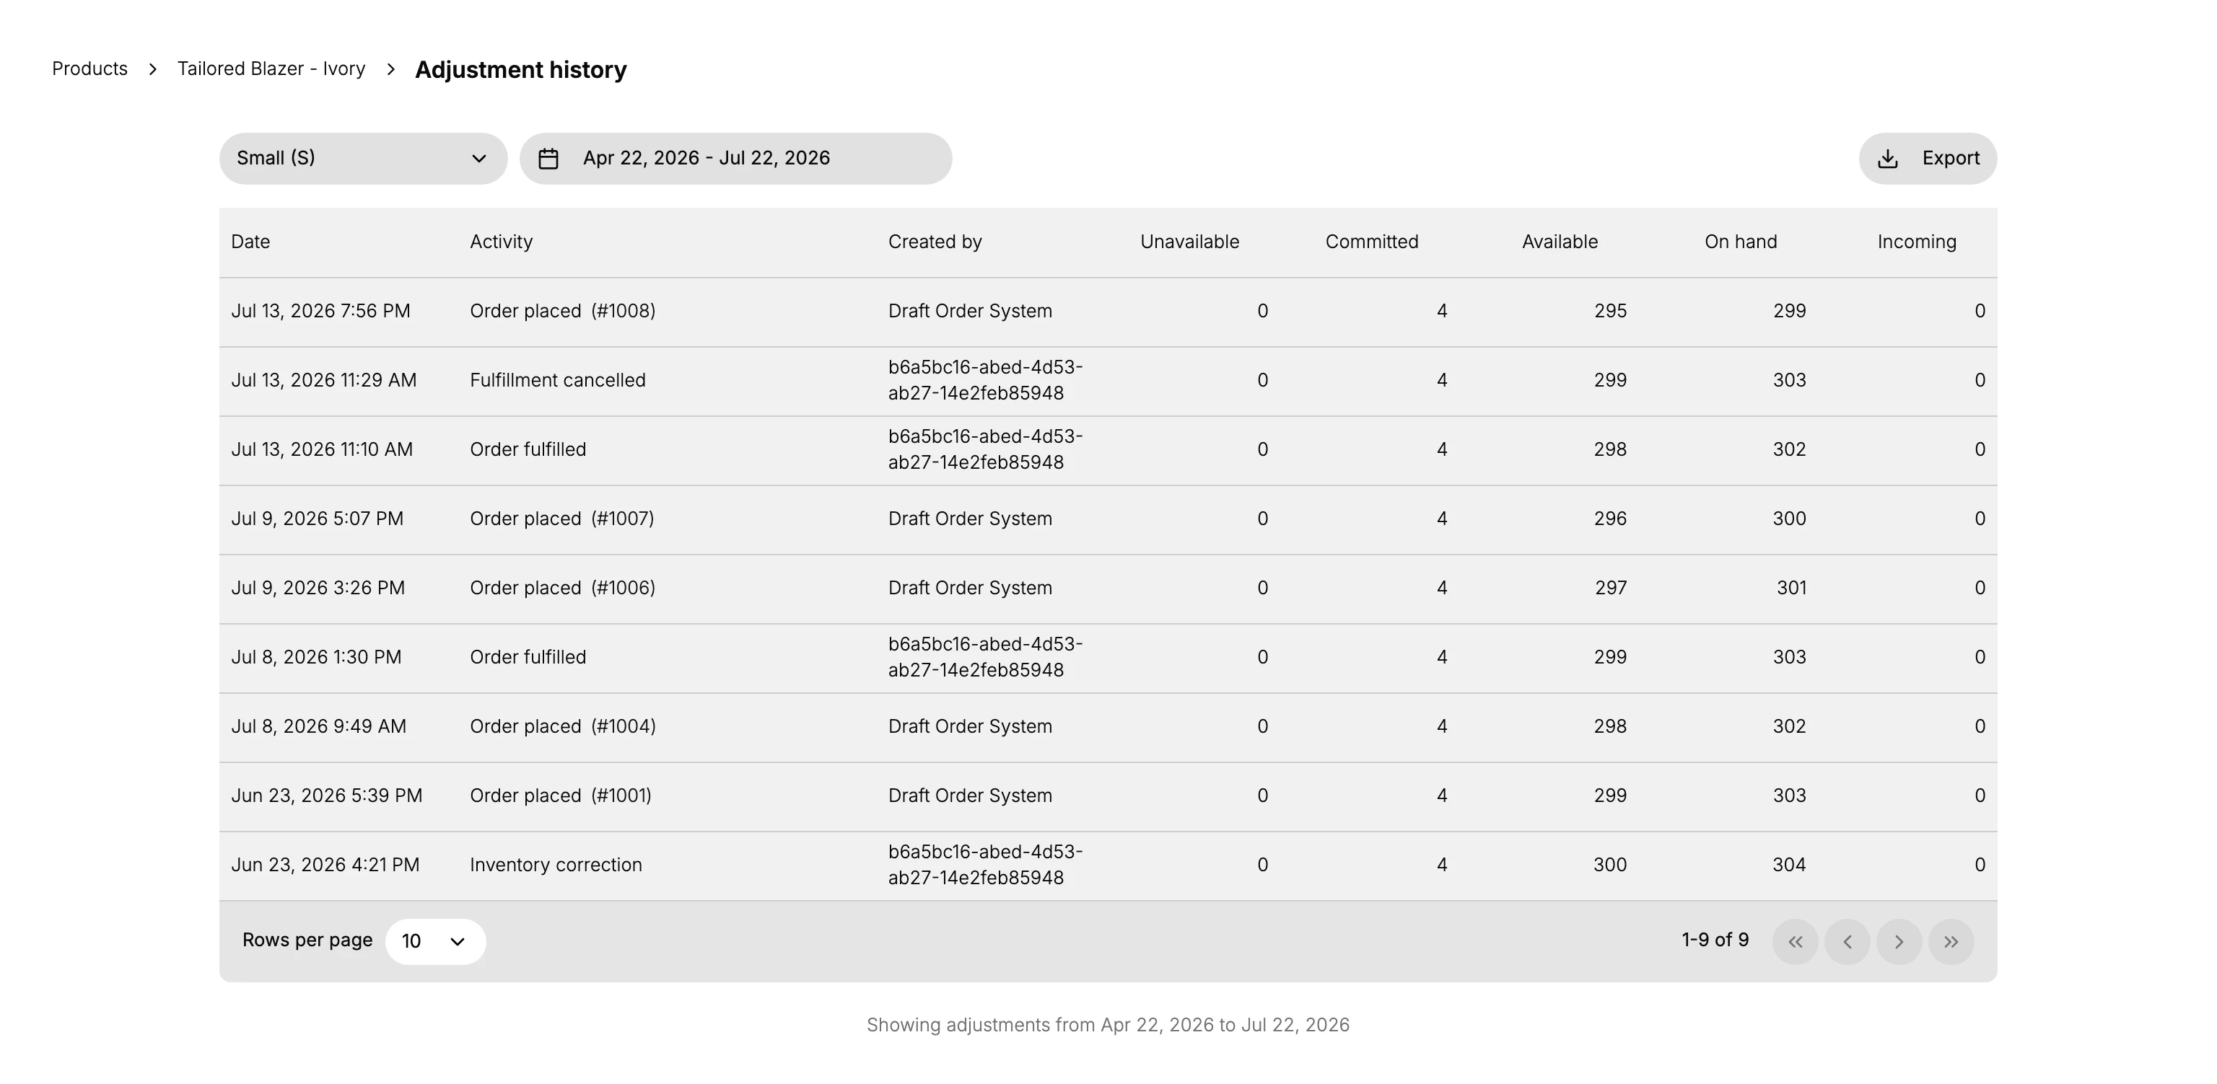This screenshot has height=1084, width=2217.
Task: Jump to last page of results
Action: pyautogui.click(x=1951, y=942)
